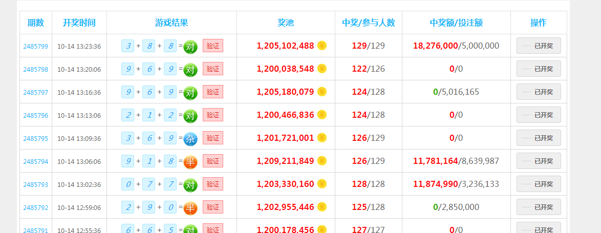
Task: Click the 已开奖 button for issue 2485798
Action: 539,69
